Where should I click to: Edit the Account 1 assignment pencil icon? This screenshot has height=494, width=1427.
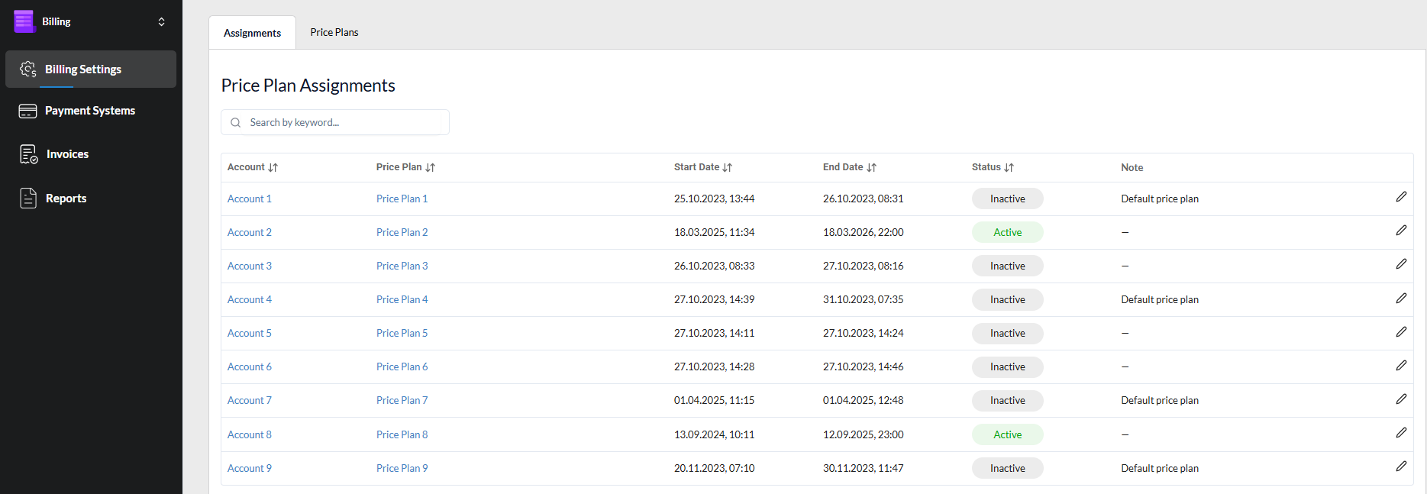tap(1401, 197)
